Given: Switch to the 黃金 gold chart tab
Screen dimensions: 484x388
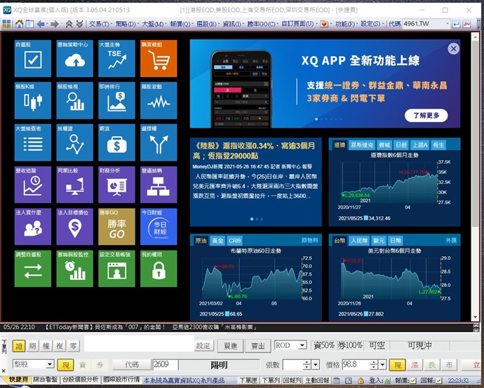Looking at the screenshot, I should click(217, 241).
